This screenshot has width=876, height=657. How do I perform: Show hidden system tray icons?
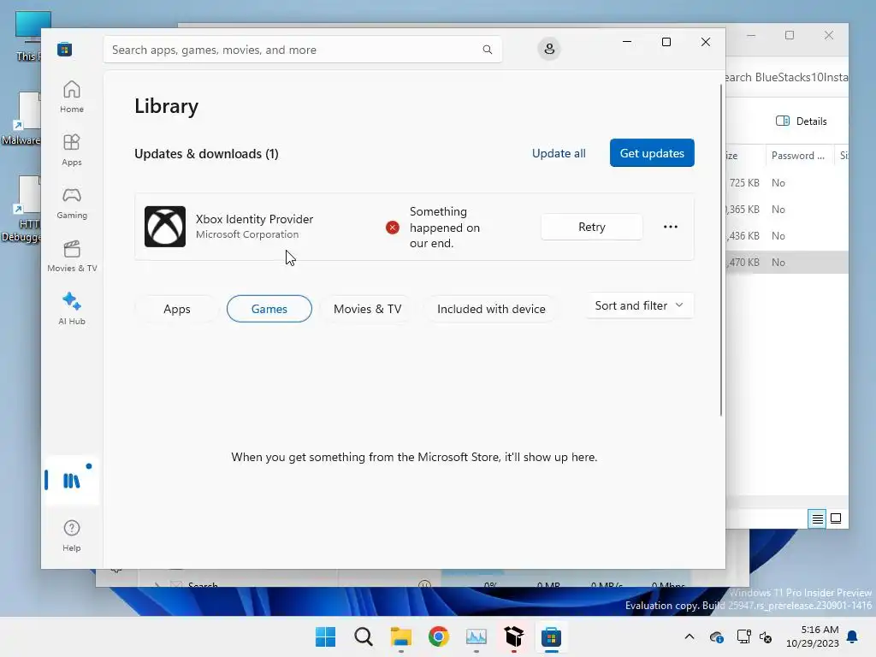(690, 636)
